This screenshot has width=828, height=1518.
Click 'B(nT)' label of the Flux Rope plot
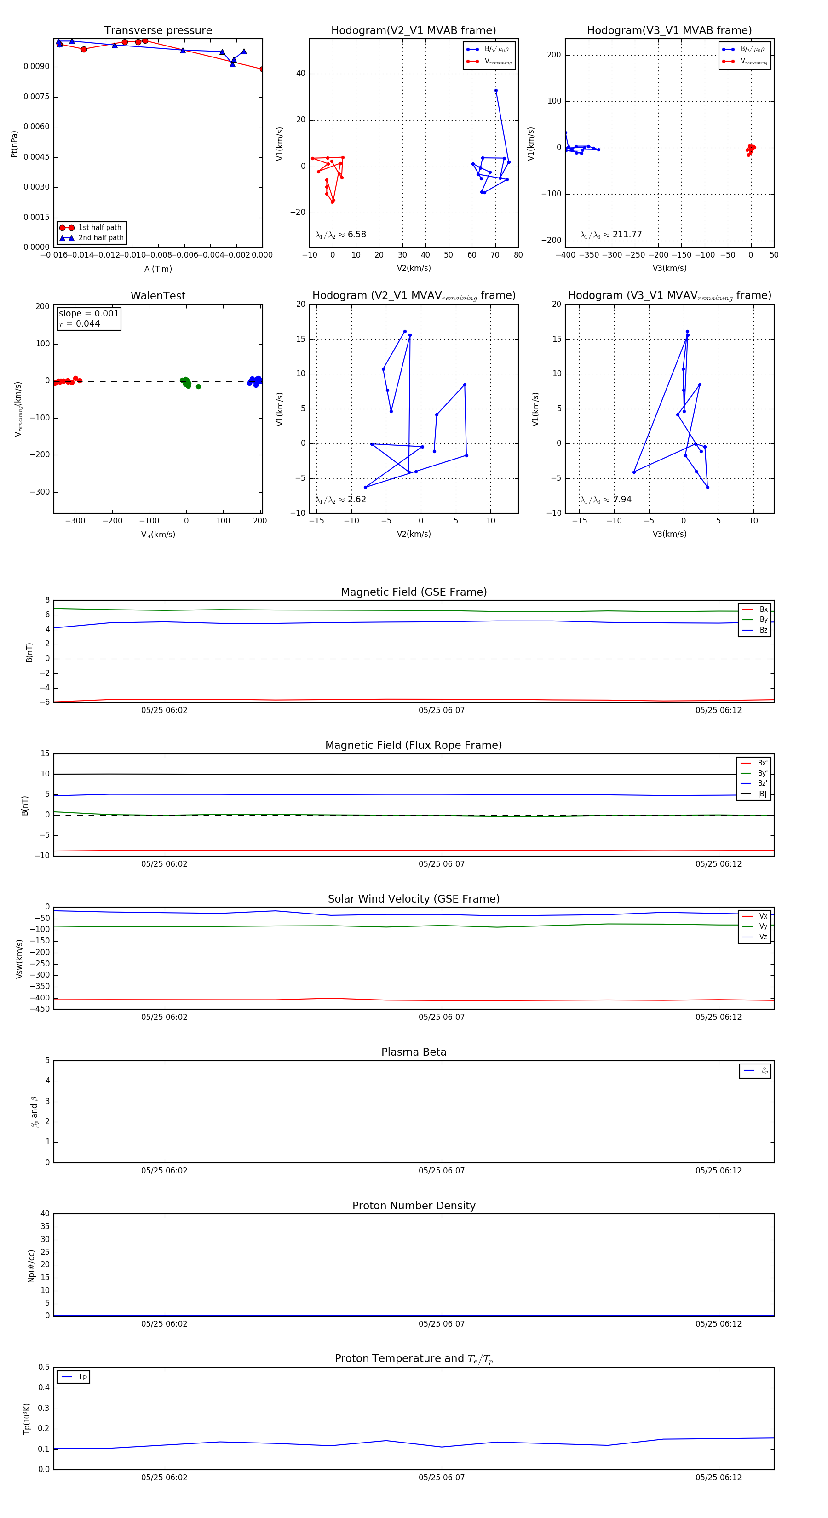click(25, 805)
